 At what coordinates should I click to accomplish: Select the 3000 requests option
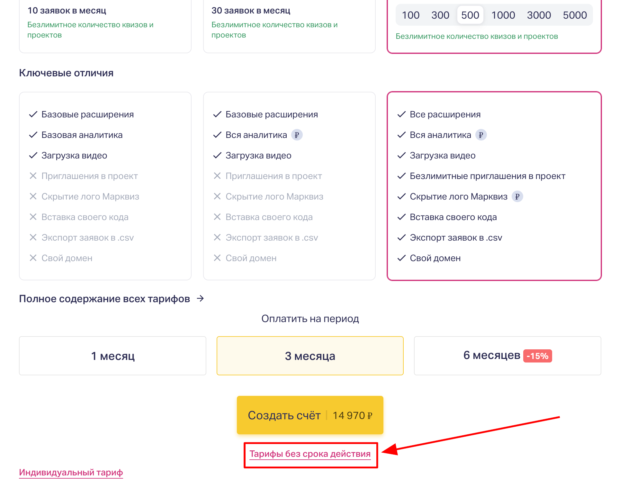click(x=539, y=15)
